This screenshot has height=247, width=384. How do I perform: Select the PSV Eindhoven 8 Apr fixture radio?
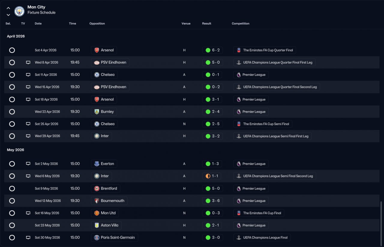[x=12, y=62]
